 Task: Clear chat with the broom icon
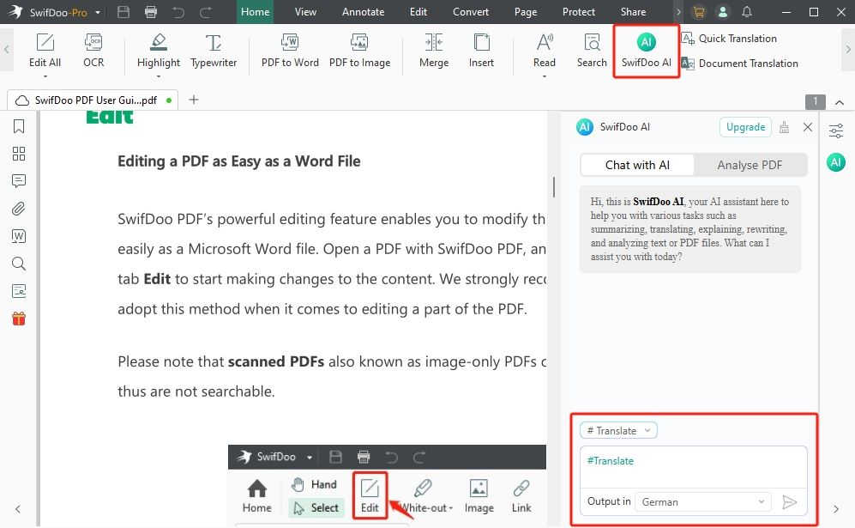[x=784, y=127]
